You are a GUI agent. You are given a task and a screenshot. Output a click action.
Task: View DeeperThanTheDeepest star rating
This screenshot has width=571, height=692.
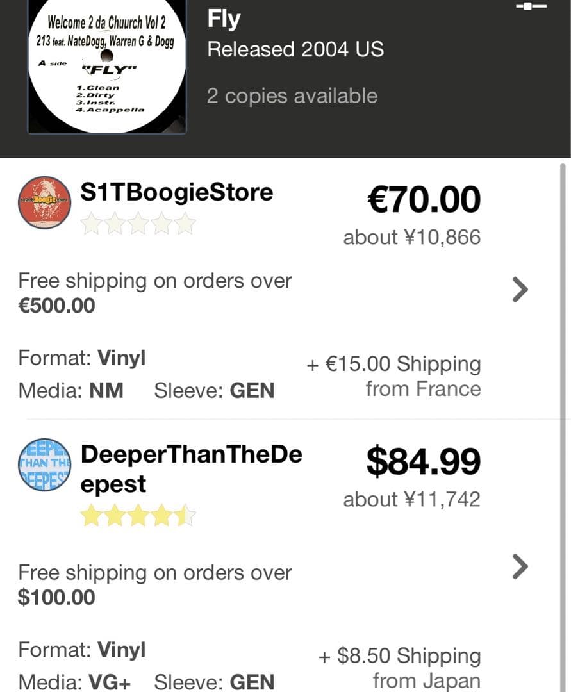pos(138,515)
